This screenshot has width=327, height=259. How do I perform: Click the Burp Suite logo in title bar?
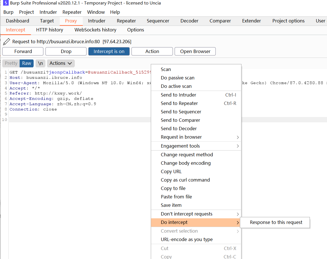point(6,3)
